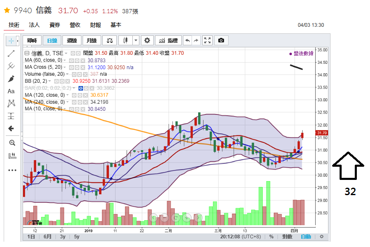The width and height of the screenshot is (370, 247).
Task: Open the 資券 tab
Action: (x=55, y=25)
